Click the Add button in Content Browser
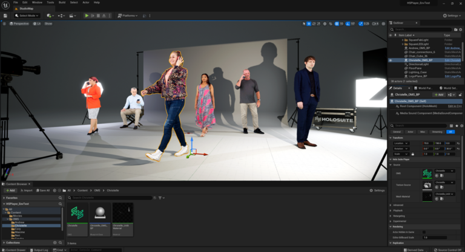The height and width of the screenshot is (252, 465). [x=10, y=190]
